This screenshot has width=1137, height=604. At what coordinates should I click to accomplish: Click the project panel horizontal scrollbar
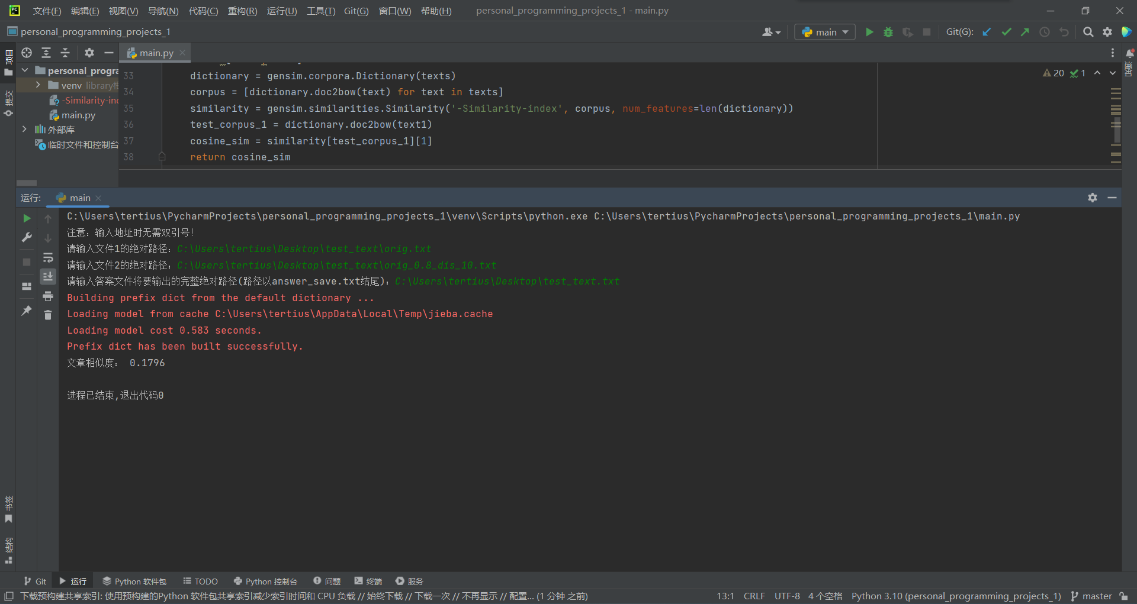click(x=27, y=183)
